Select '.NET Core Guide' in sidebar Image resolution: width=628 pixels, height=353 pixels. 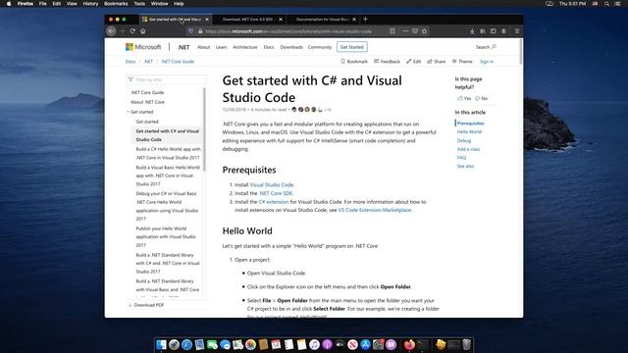click(147, 92)
